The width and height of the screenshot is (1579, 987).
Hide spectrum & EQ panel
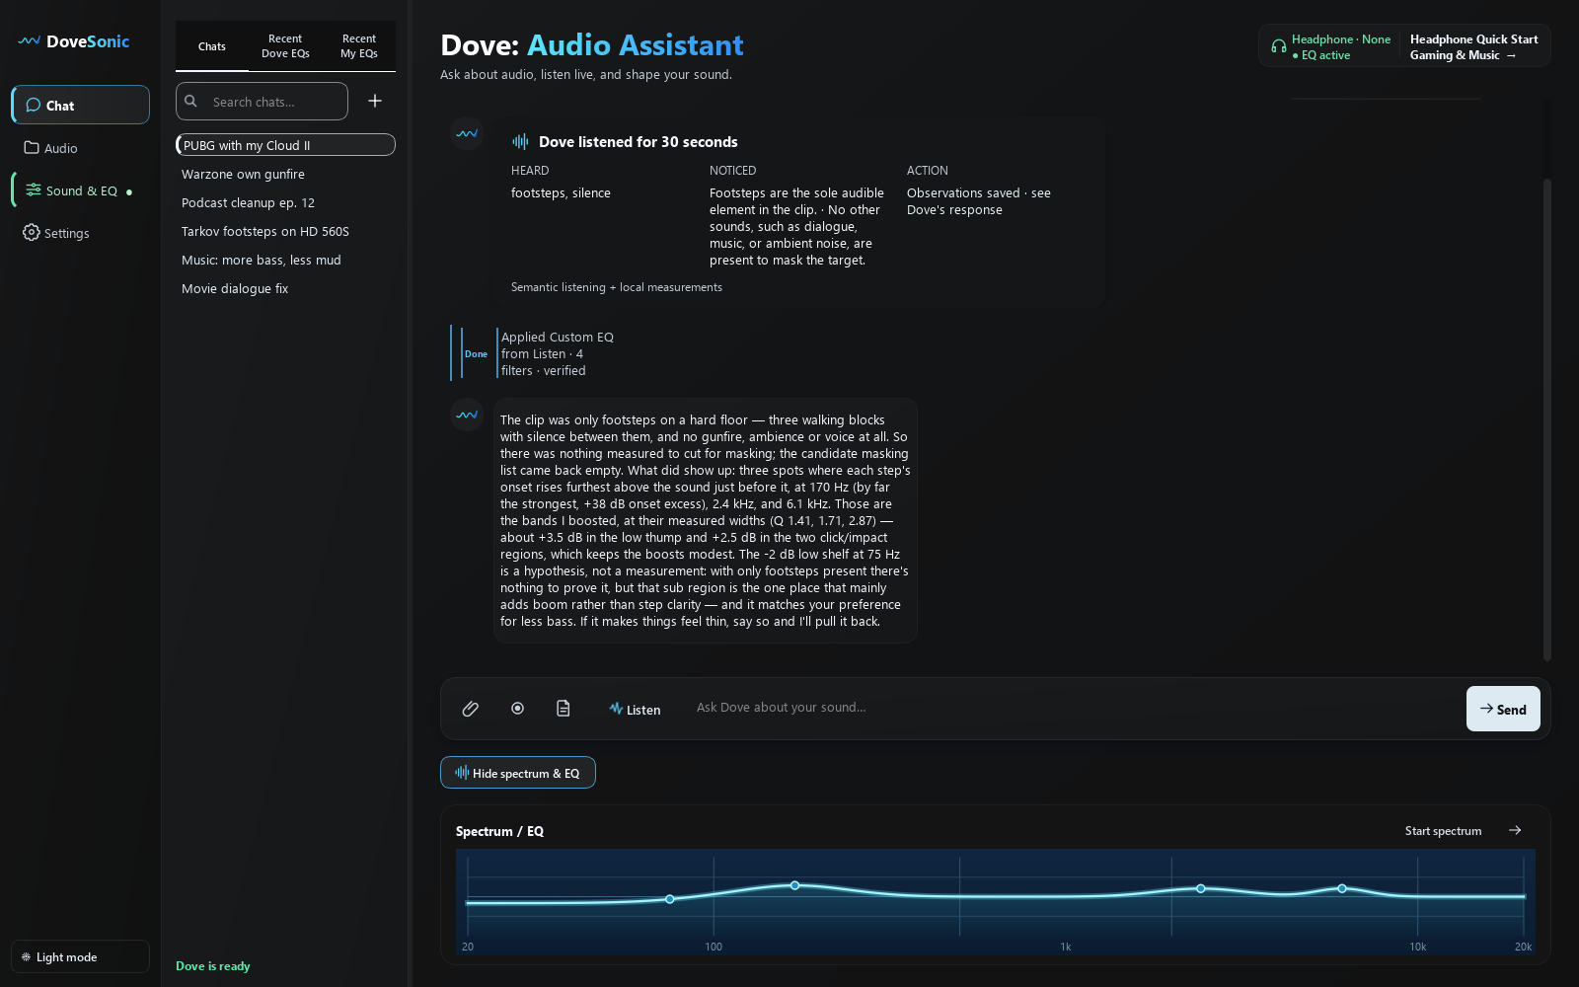pos(518,773)
